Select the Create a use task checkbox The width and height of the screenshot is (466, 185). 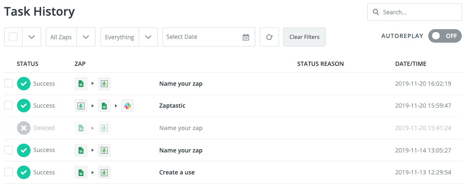click(8, 172)
